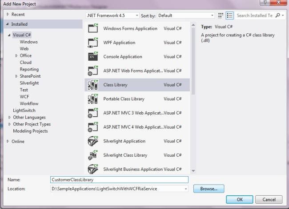
Task: Click the Cancel button
Action: [269, 199]
